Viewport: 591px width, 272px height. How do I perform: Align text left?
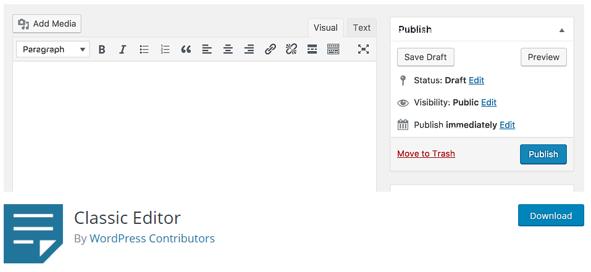coord(206,49)
